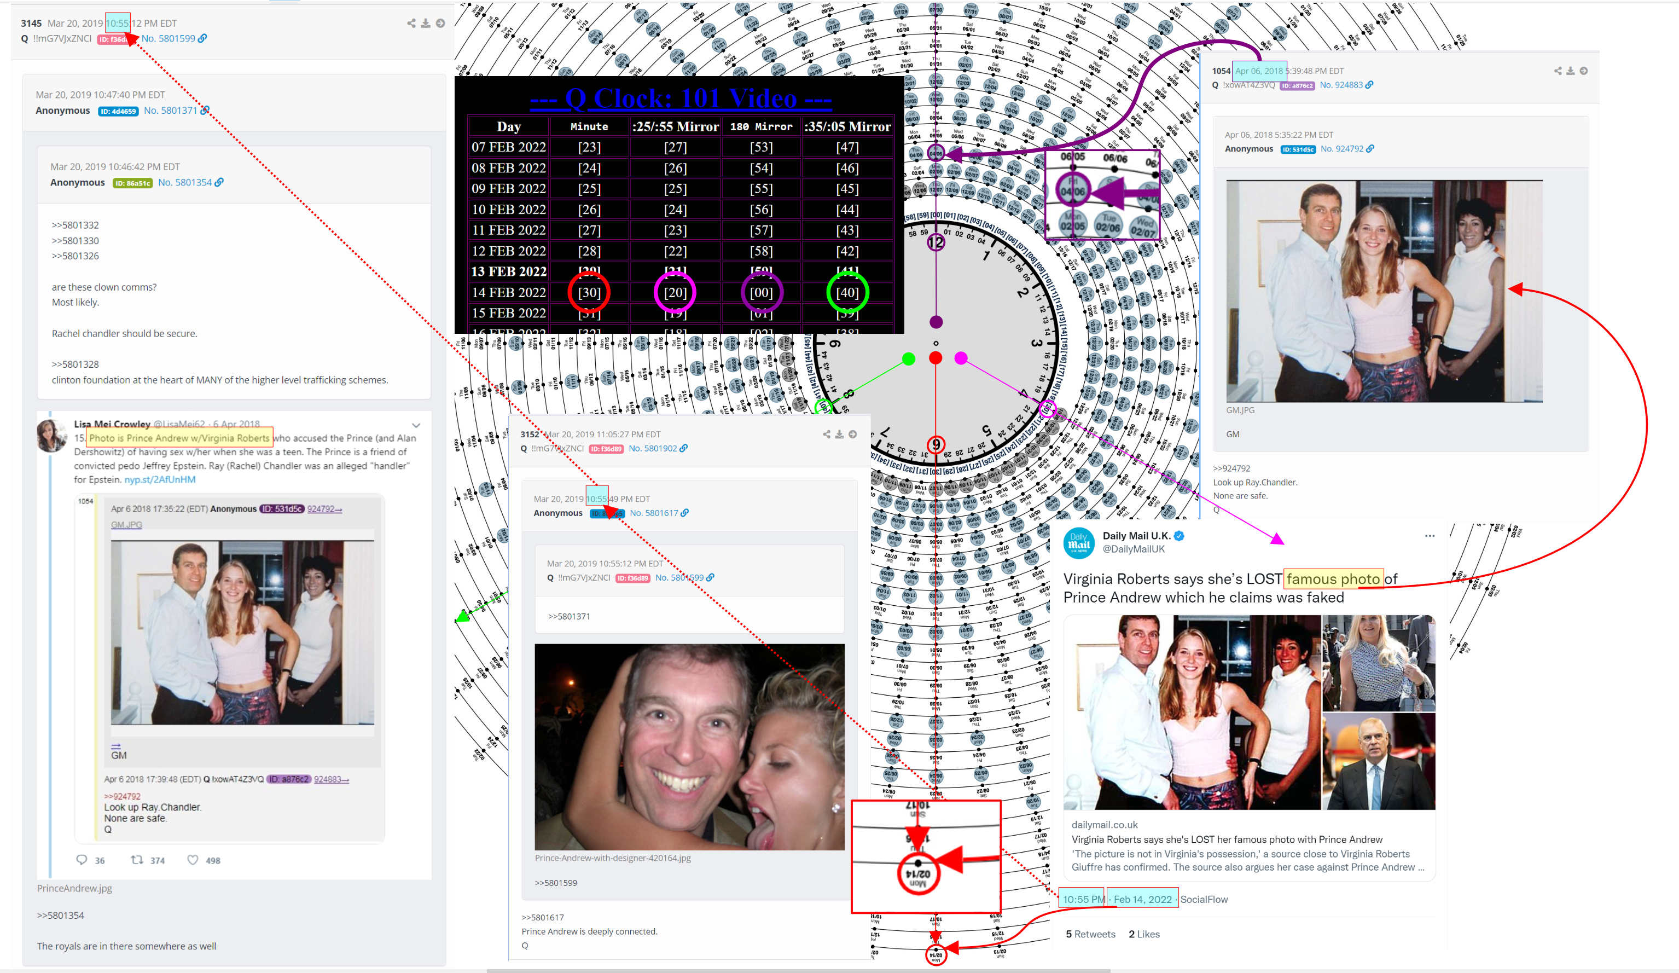Click download icon on post 3152
Image resolution: width=1679 pixels, height=973 pixels.
pyautogui.click(x=839, y=435)
